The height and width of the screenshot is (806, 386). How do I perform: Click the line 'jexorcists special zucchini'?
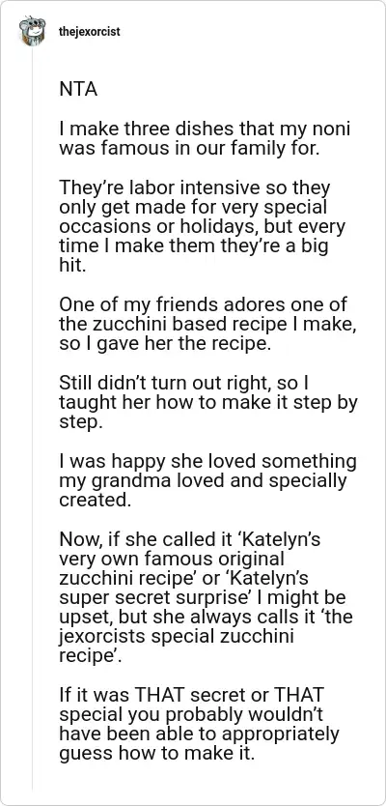[x=177, y=636]
